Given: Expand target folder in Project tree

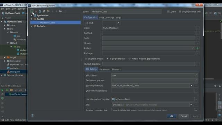Looking at the screenshot, I should point(5,57).
